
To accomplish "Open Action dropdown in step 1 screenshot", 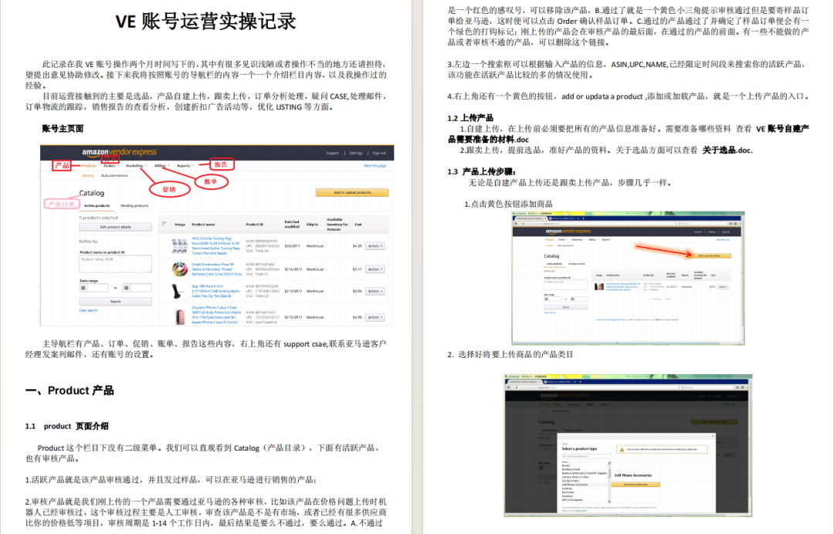I will pos(723,286).
